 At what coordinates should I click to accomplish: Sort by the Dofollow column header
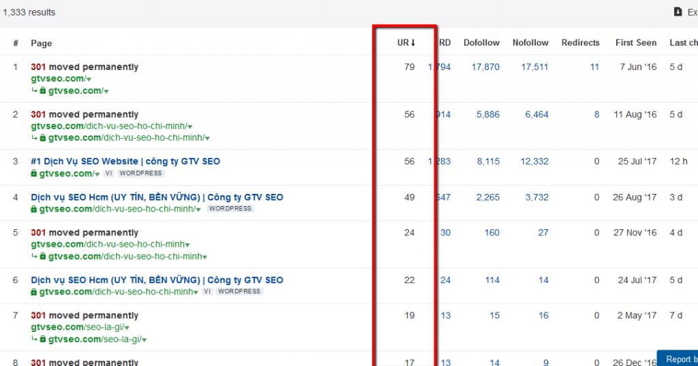(x=481, y=43)
